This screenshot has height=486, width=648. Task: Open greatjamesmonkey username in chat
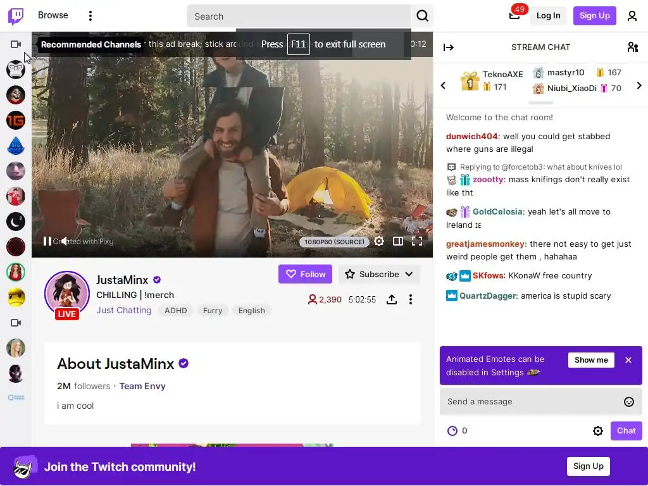(485, 244)
